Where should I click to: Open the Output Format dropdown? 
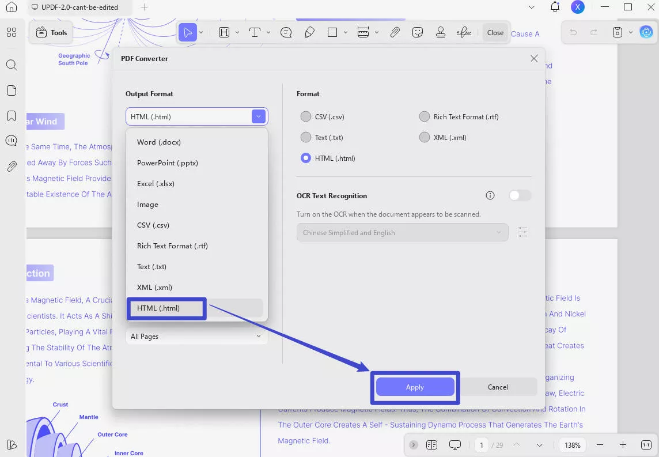258,116
